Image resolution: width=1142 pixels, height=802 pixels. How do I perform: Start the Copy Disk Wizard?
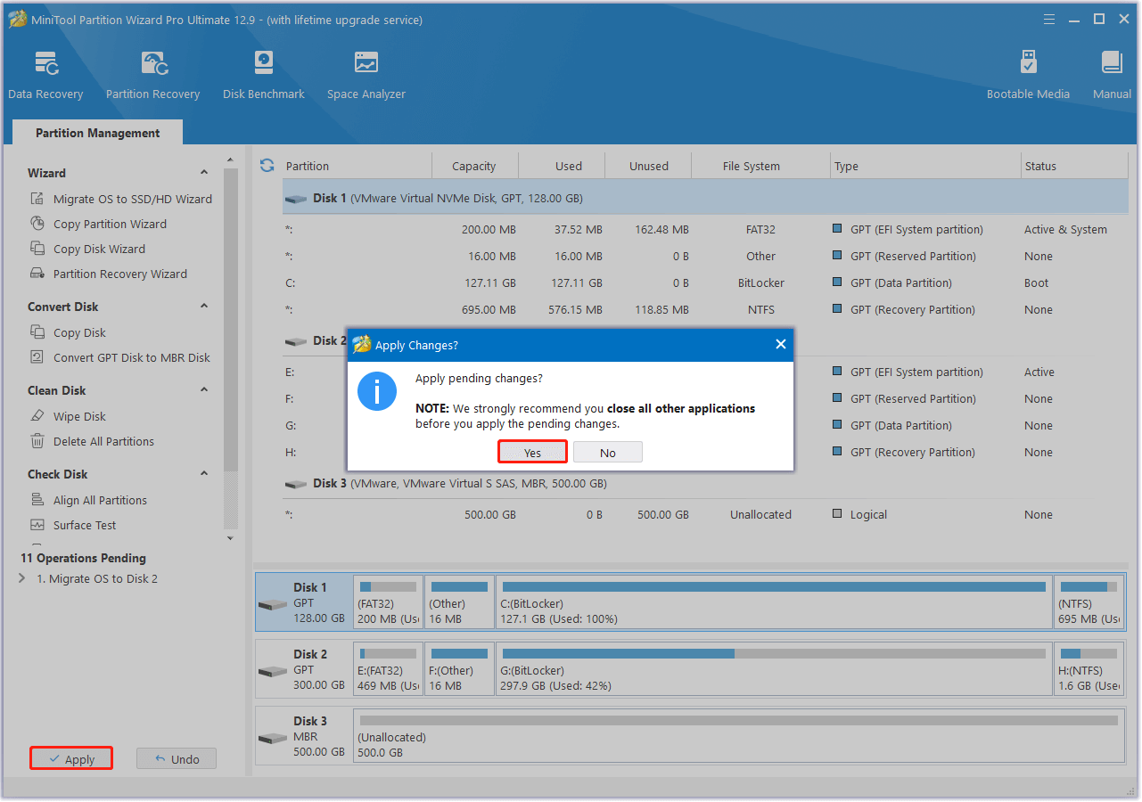point(88,249)
